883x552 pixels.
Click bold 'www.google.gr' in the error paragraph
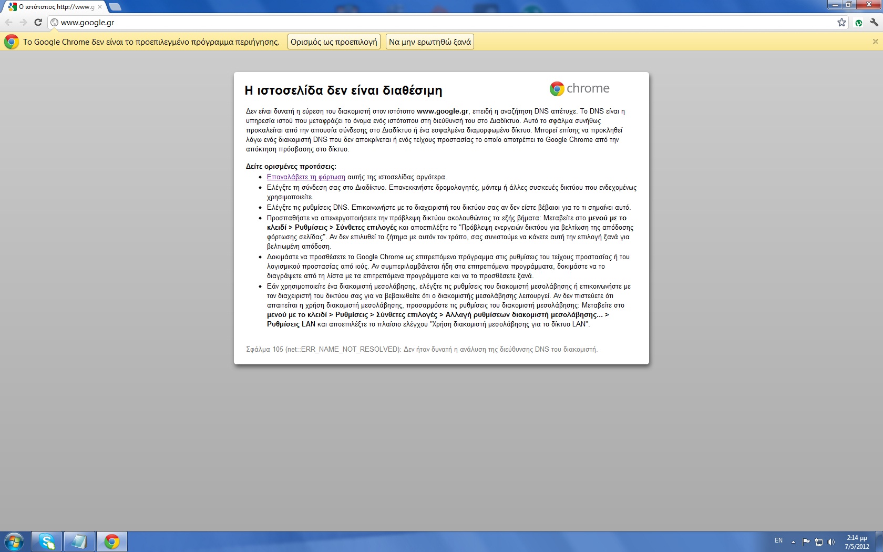[443, 111]
